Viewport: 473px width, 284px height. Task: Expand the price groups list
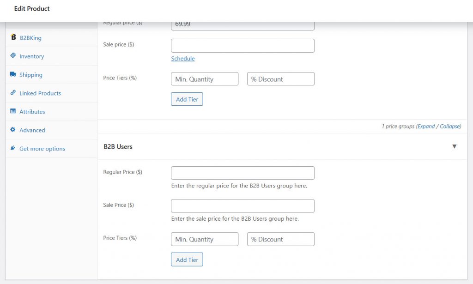click(426, 126)
